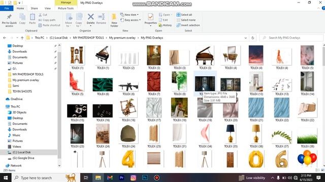
Task: Open the New item dropdown
Action: (129, 15)
